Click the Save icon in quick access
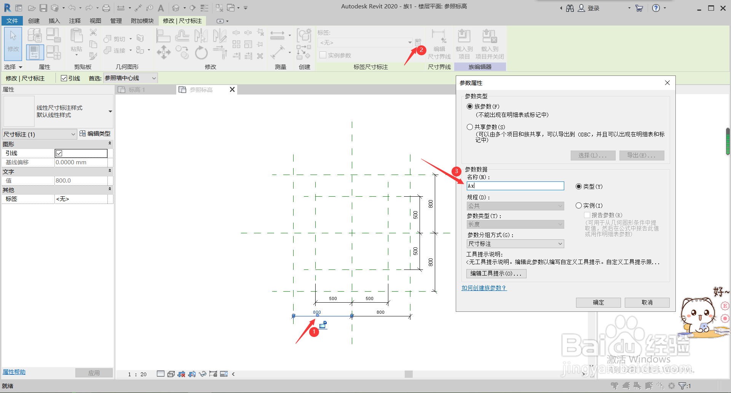731x393 pixels. (43, 8)
